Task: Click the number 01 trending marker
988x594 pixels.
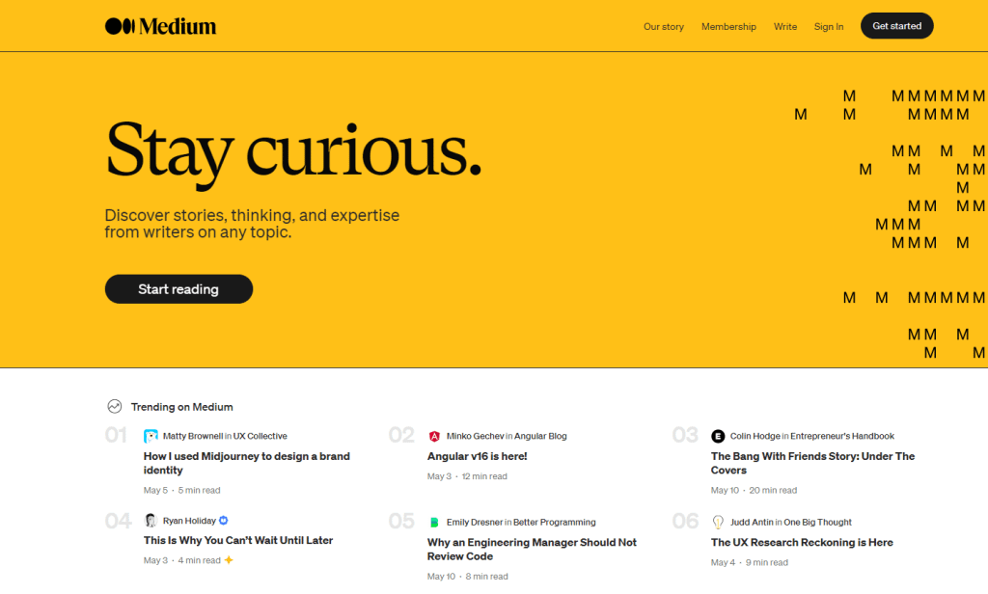Action: pyautogui.click(x=118, y=436)
